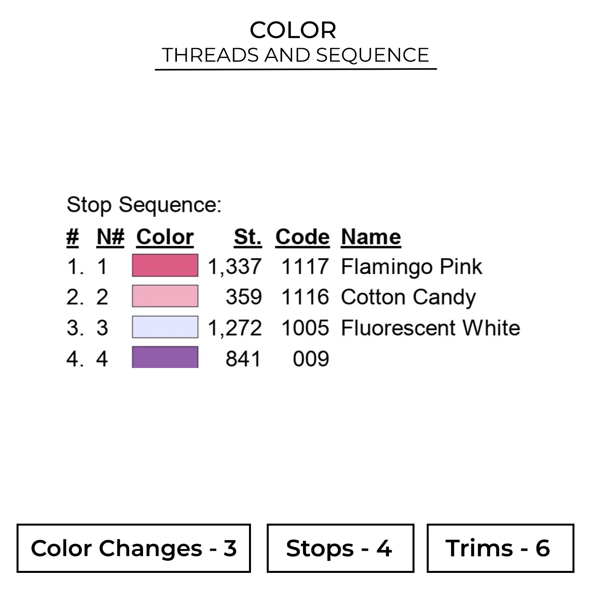Click the Flamingo Pink thread name
The height and width of the screenshot is (591, 591).
pos(411,267)
